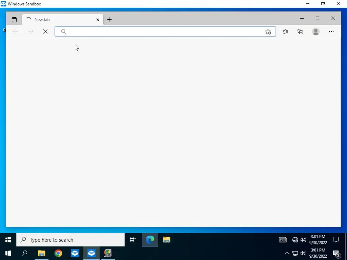Focus the Edge address bar
The image size is (347, 260).
point(165,31)
